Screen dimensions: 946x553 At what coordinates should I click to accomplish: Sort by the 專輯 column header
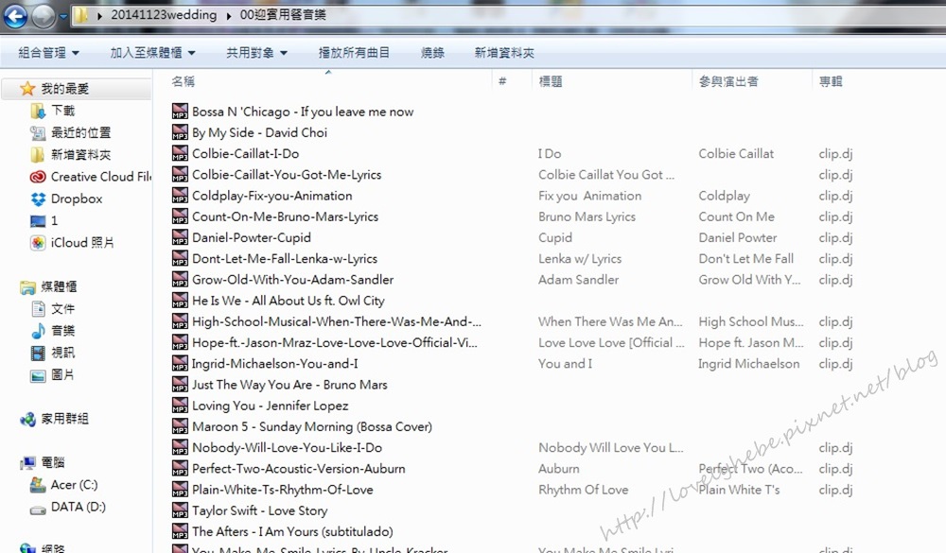(x=831, y=81)
